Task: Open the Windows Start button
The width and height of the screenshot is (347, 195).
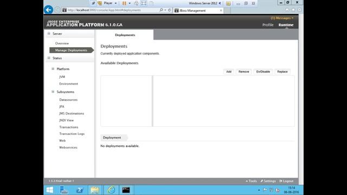Action: 49,190
